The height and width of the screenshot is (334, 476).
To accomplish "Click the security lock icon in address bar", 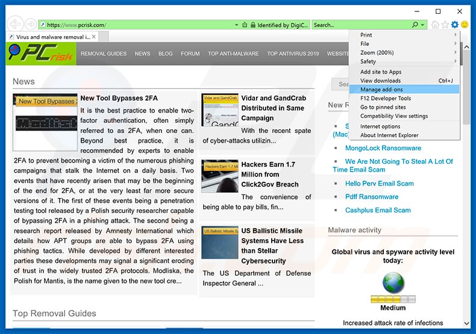I will [253, 25].
